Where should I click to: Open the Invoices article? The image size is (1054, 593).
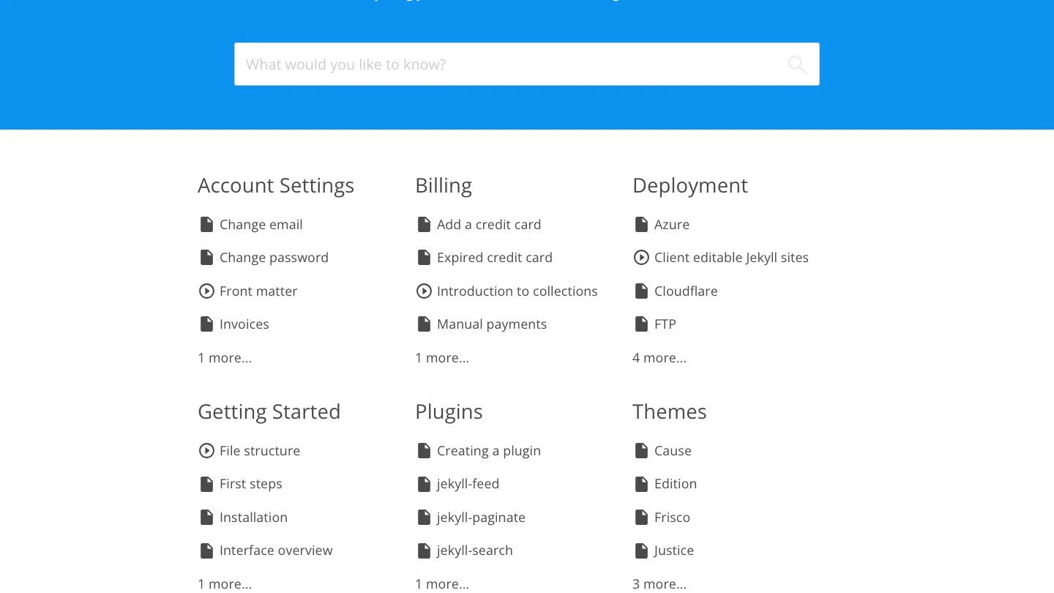(244, 324)
